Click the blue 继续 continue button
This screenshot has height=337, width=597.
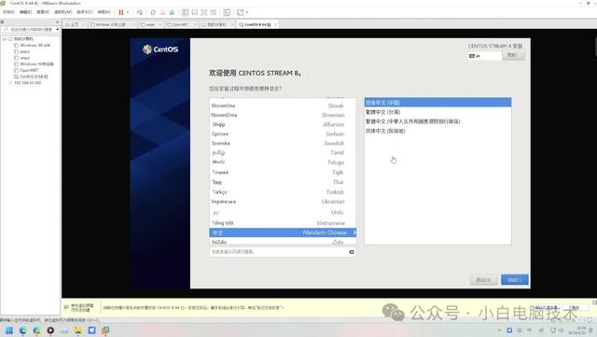pyautogui.click(x=514, y=280)
